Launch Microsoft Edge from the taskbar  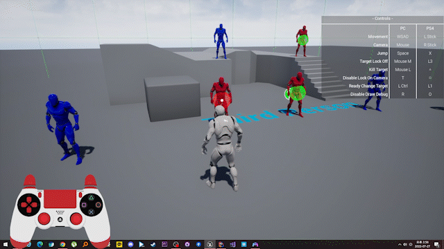(x=40, y=244)
